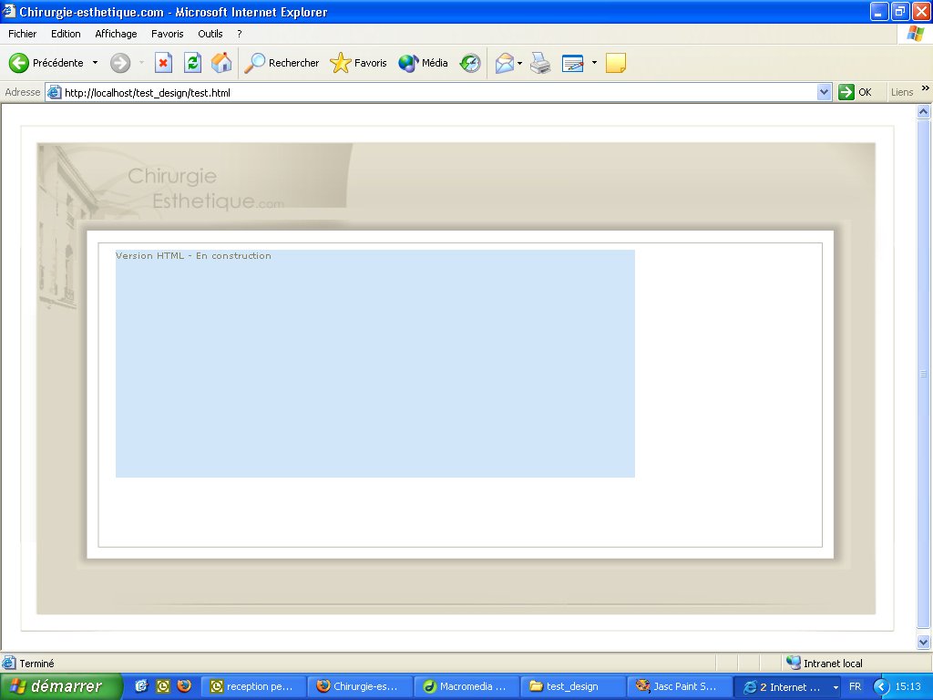
Task: Open the Favoris star toolbar button
Action: tap(359, 63)
